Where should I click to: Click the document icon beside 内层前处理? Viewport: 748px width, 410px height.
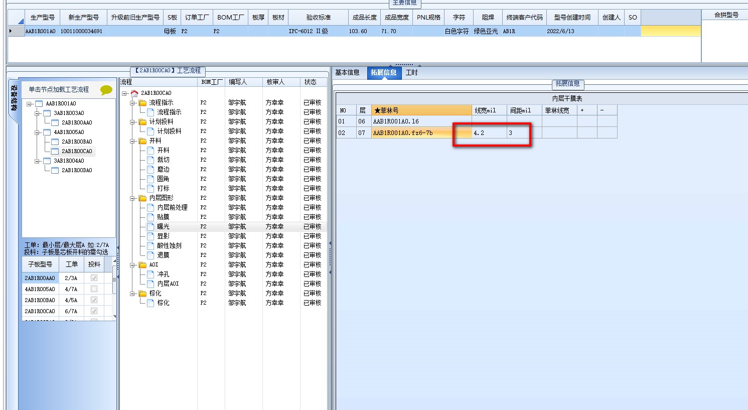click(x=151, y=207)
